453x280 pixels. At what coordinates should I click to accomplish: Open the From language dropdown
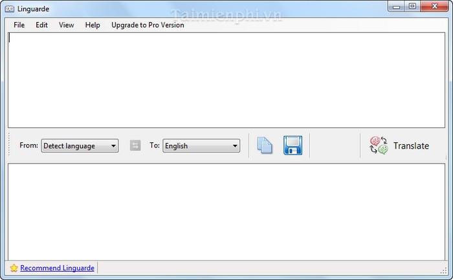(x=80, y=145)
